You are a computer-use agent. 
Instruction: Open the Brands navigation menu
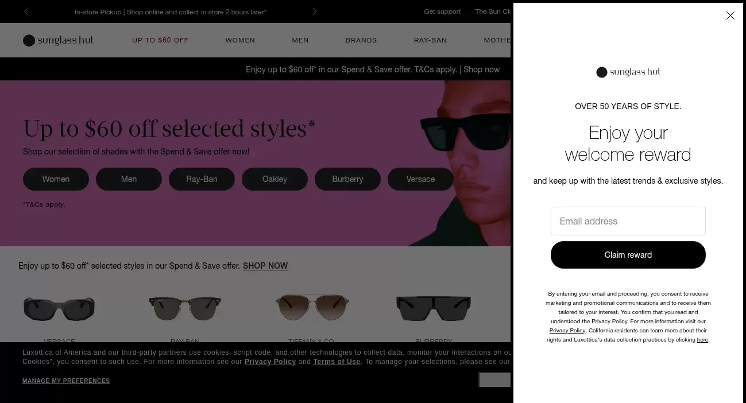(361, 40)
